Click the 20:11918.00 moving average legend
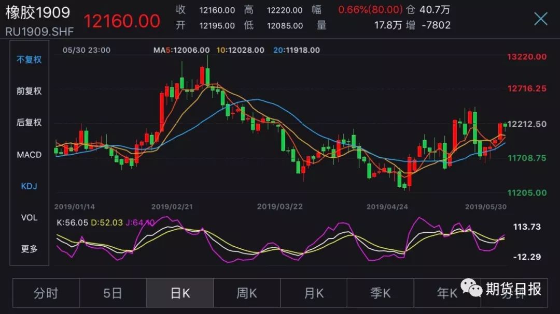The image size is (560, 314). (297, 50)
